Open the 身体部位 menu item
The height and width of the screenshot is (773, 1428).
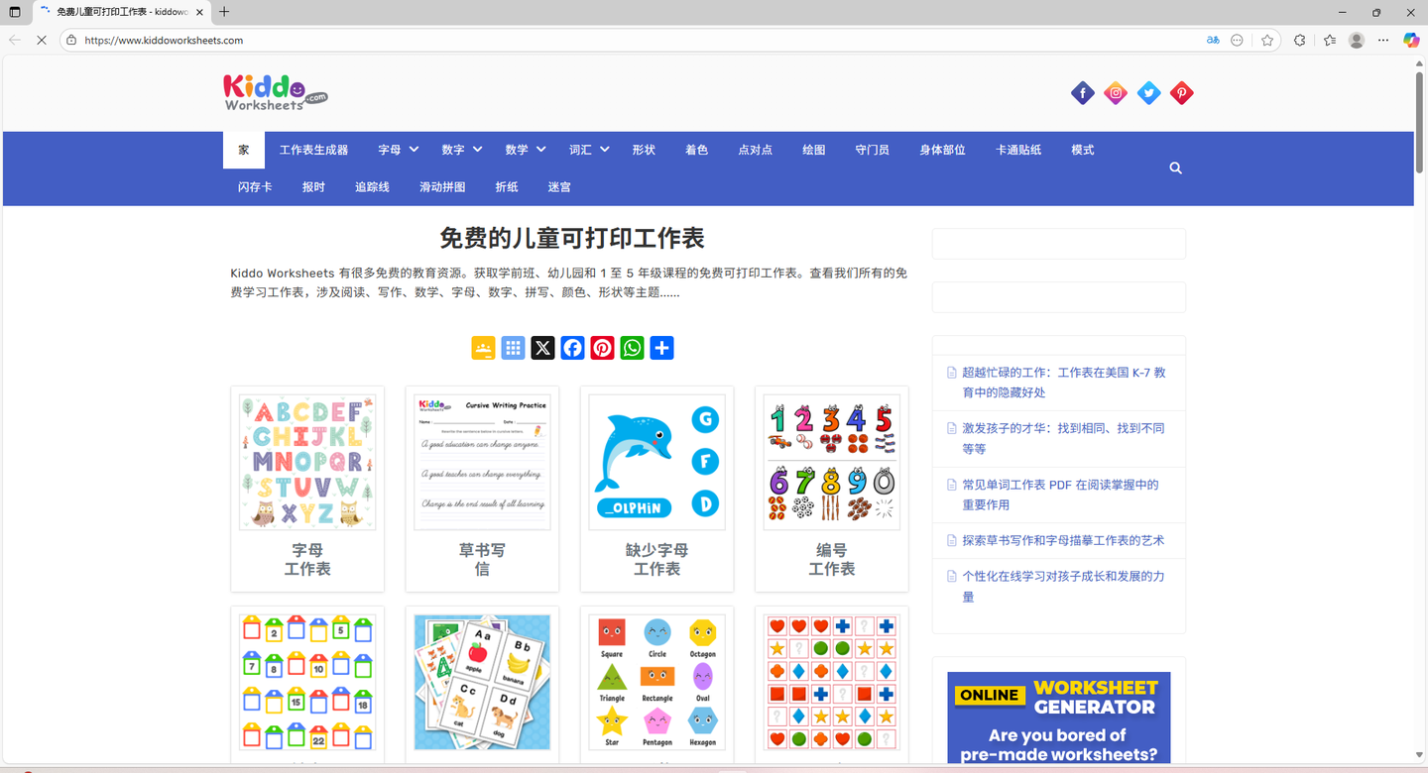tap(942, 150)
